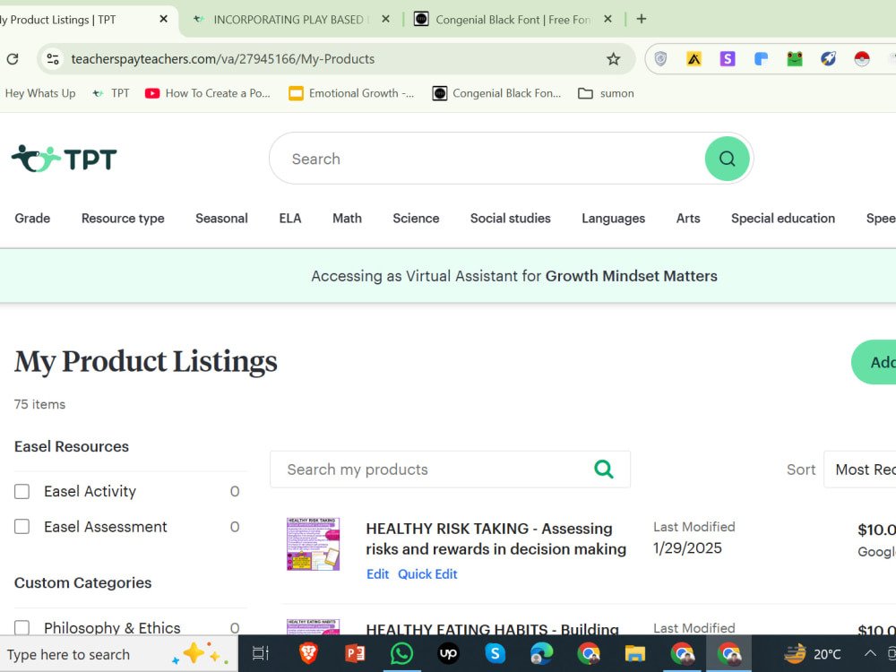This screenshot has height=672, width=896.
Task: Click the green search button in the TPT search bar
Action: tap(727, 159)
